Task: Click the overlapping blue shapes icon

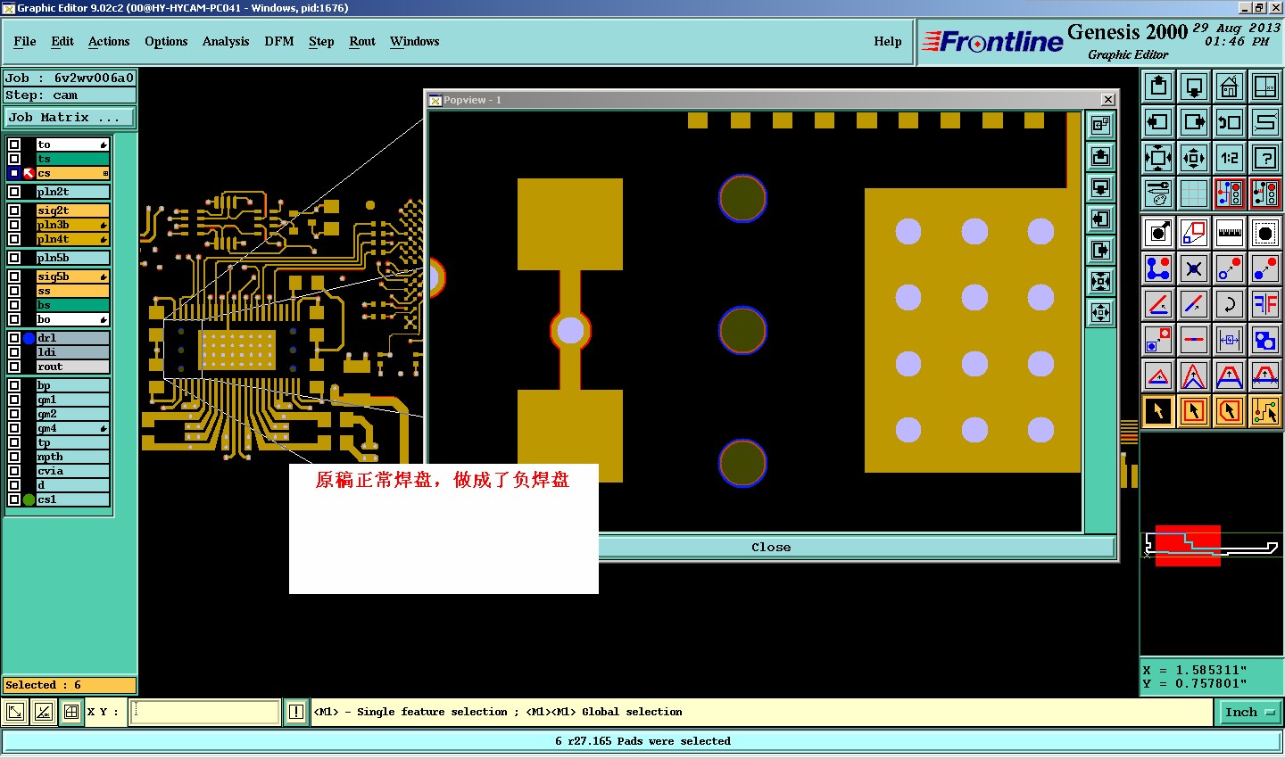Action: [x=1265, y=340]
